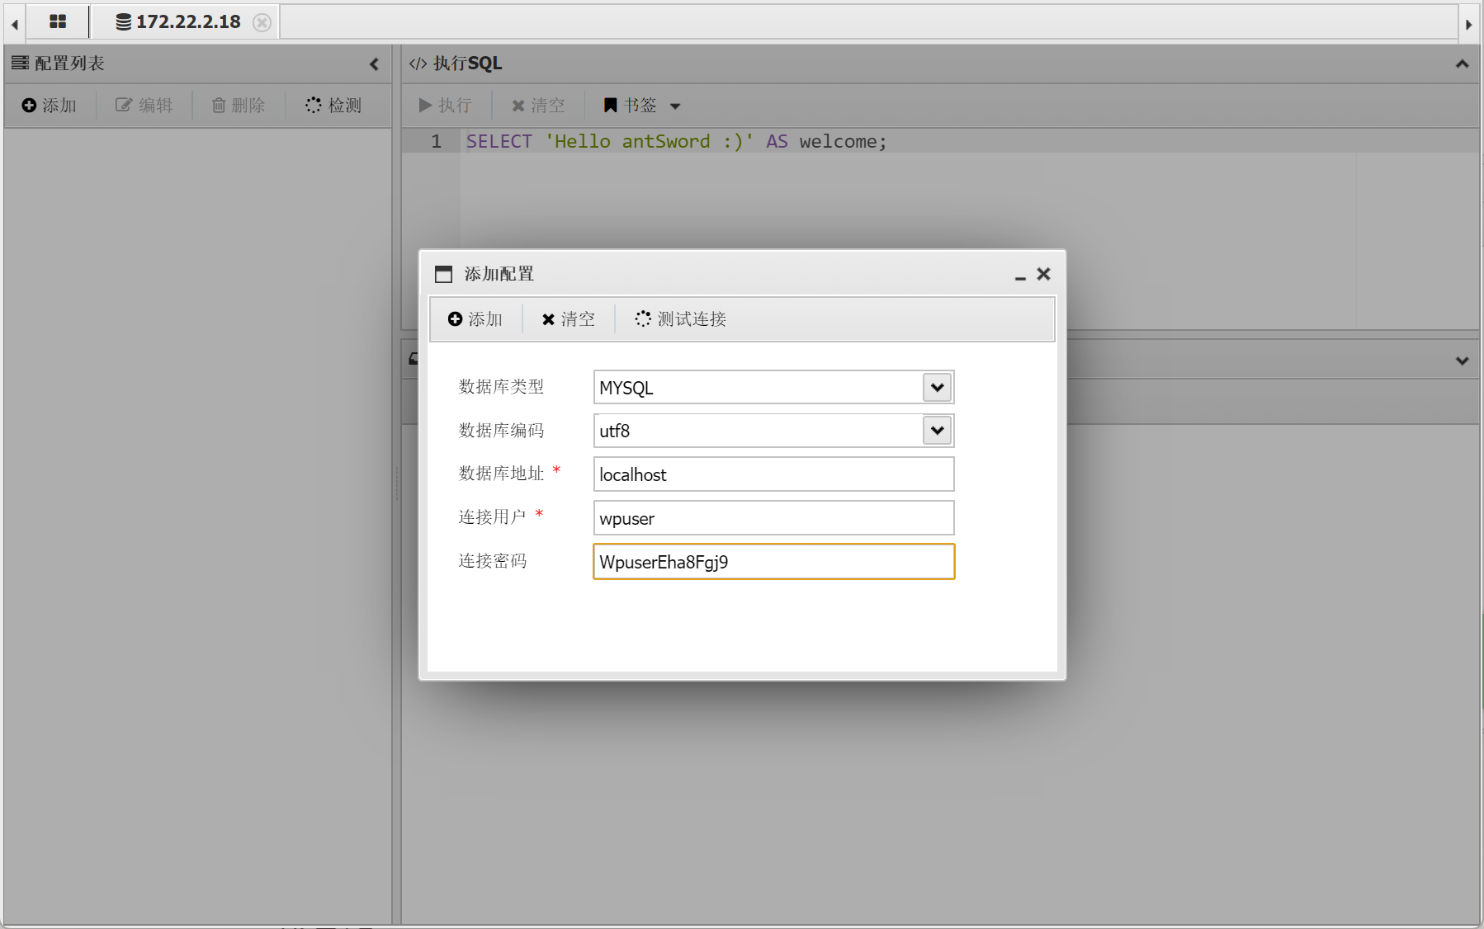Focus the 数据库地址 localhost field
1484x929 pixels.
773,474
